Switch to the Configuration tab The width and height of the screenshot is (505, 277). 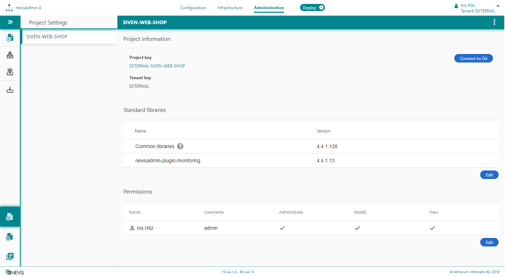193,8
